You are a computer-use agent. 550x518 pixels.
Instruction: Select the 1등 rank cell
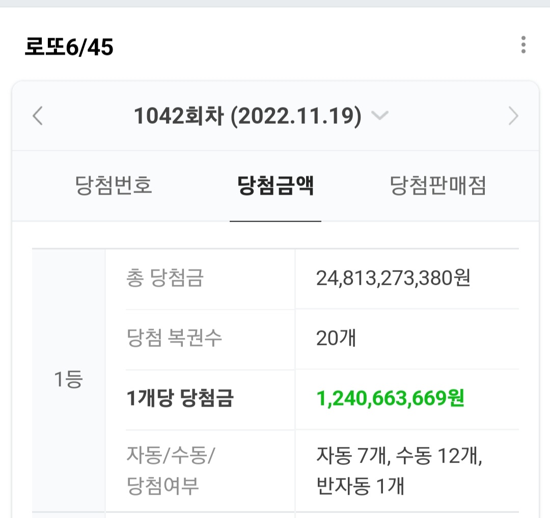coord(69,379)
